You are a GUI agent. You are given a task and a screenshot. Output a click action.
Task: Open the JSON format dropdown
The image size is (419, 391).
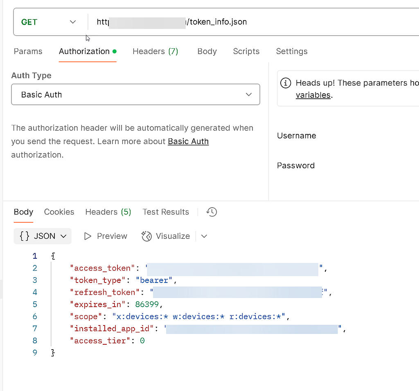click(x=43, y=236)
